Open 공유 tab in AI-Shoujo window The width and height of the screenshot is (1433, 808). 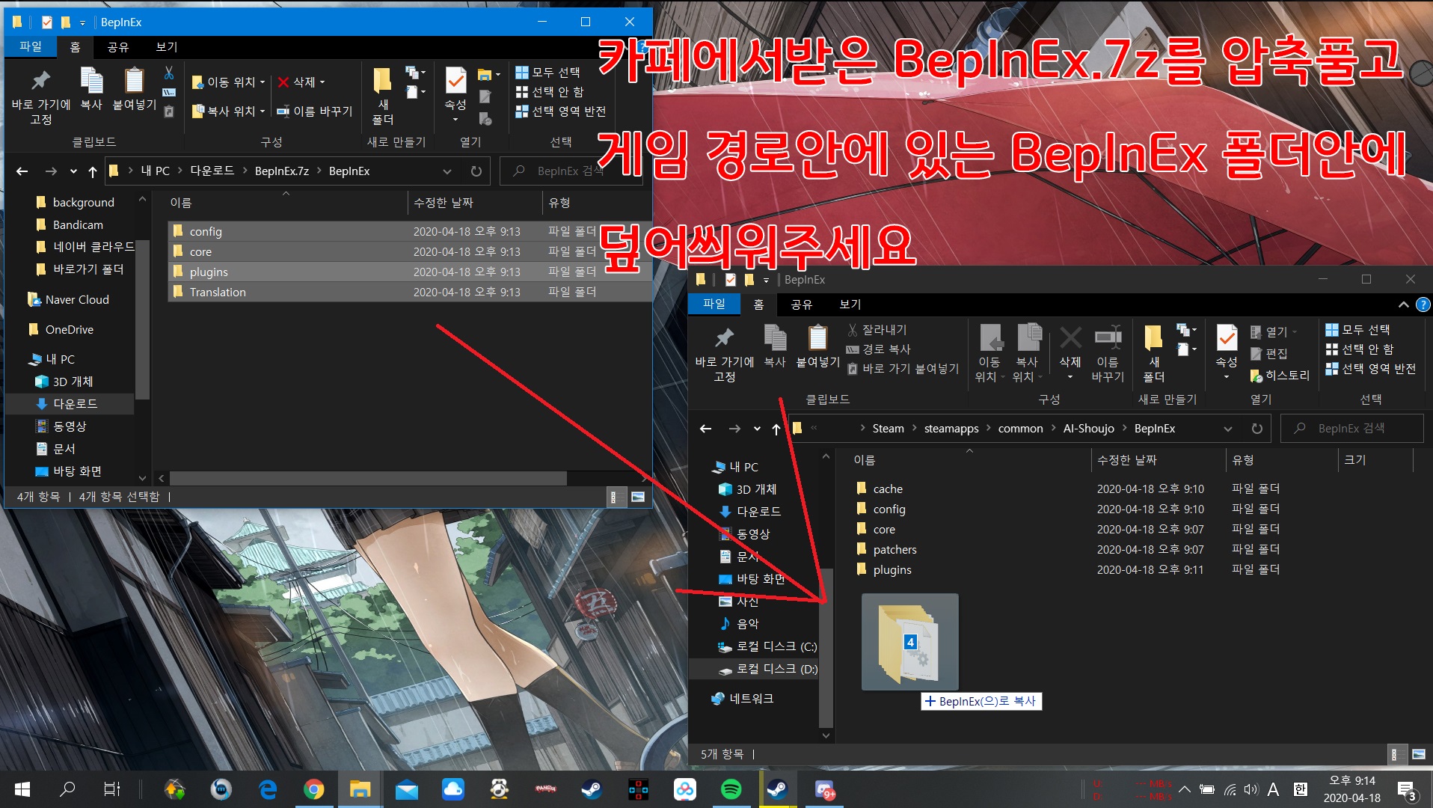802,304
